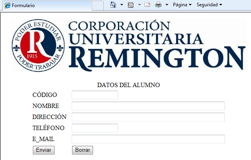Screen dimensions: 251x160
Task: Open the Página menu
Action: (182, 5)
